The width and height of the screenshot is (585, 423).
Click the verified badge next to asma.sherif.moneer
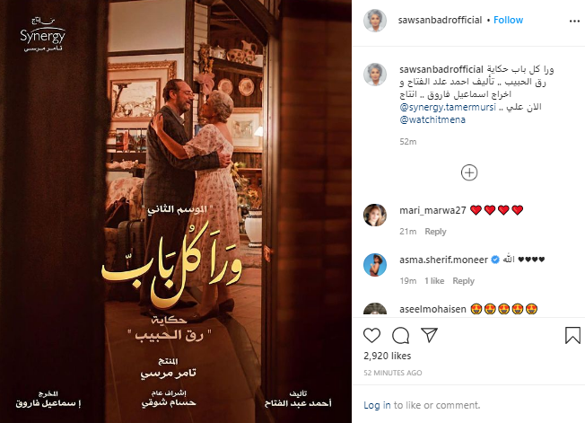(495, 260)
